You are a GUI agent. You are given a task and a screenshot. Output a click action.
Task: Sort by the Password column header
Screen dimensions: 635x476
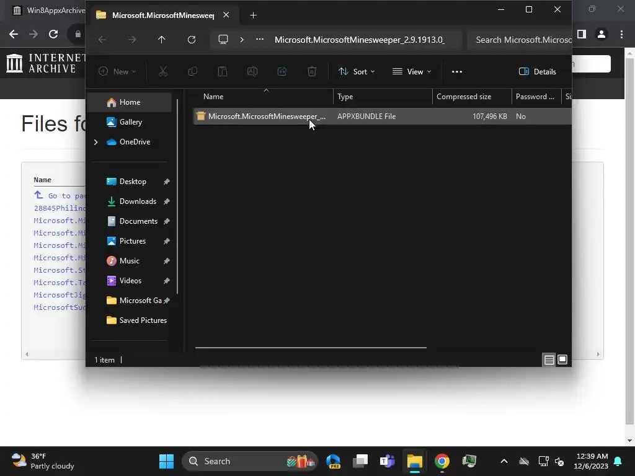click(536, 96)
